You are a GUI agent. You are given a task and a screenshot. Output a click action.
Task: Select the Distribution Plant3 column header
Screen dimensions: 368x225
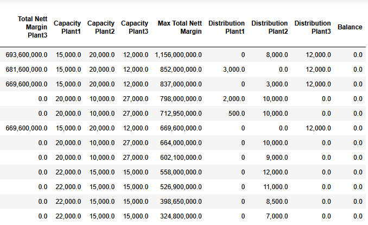313,27
